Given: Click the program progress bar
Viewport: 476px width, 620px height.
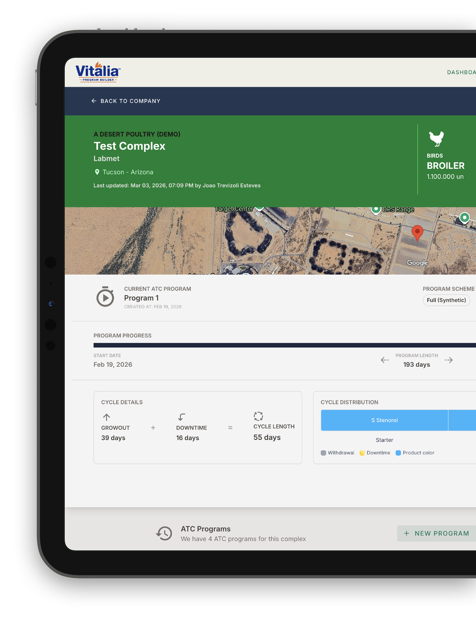Looking at the screenshot, I should (x=285, y=345).
